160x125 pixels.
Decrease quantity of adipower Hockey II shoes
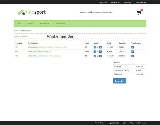(95, 47)
